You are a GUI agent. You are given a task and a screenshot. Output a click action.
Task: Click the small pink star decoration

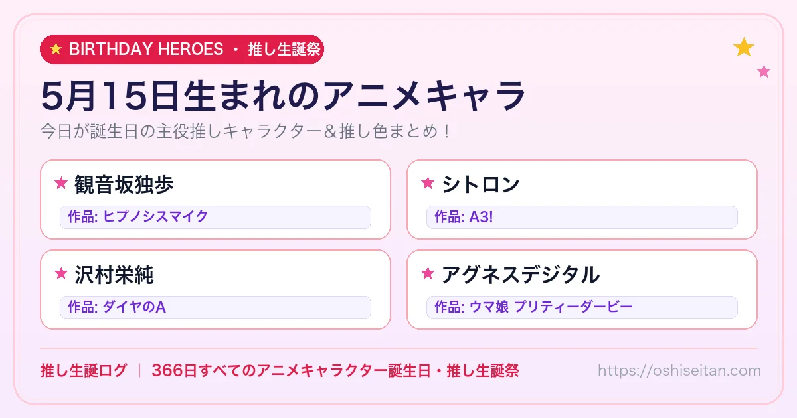tap(764, 72)
